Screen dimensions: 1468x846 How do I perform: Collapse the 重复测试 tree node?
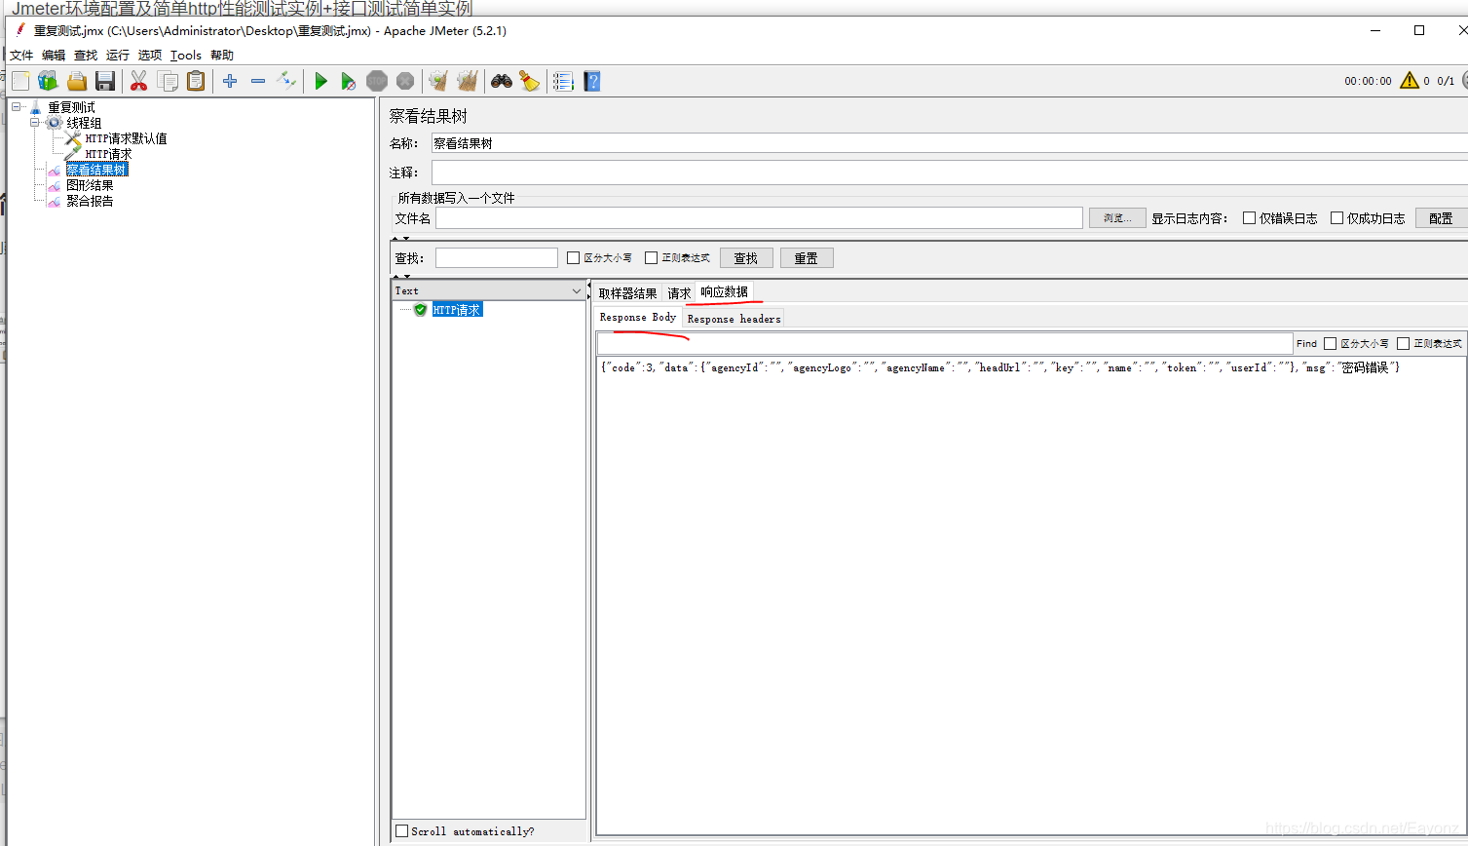(17, 107)
